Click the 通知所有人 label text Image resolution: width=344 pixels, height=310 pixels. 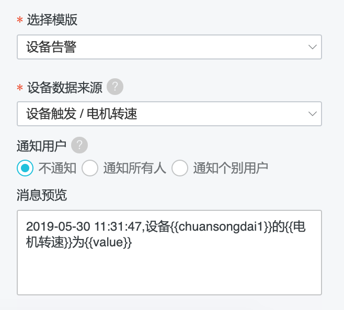coord(135,168)
